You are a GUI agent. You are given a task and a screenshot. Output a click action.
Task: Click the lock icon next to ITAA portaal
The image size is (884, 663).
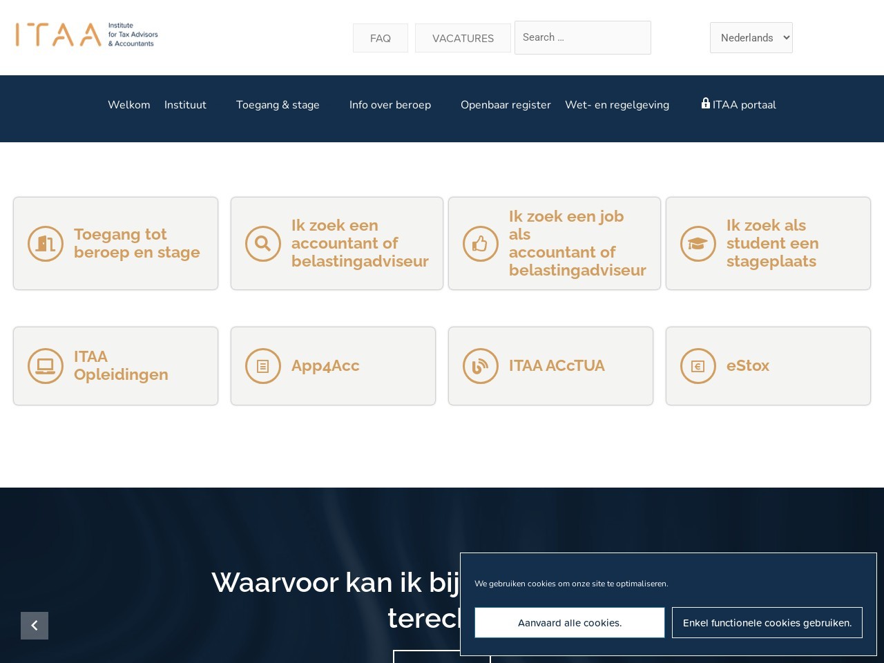[706, 103]
